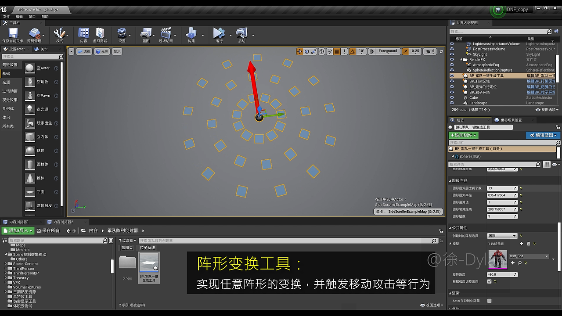The image size is (562, 316).
Task: Activate the Rotate tool in the viewport toolbar
Action: tap(306, 52)
